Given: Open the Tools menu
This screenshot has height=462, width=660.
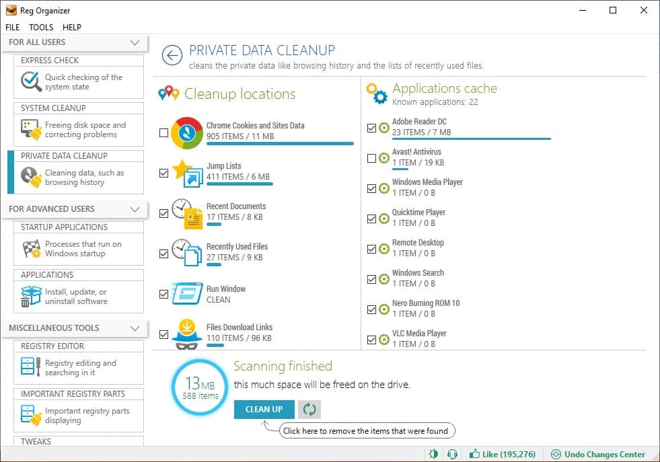Looking at the screenshot, I should tap(41, 28).
